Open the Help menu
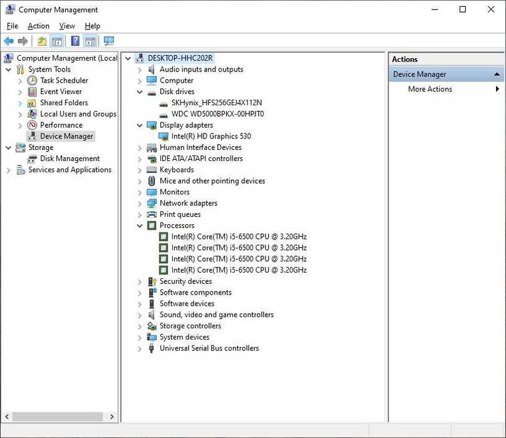The width and height of the screenshot is (506, 438). [92, 26]
